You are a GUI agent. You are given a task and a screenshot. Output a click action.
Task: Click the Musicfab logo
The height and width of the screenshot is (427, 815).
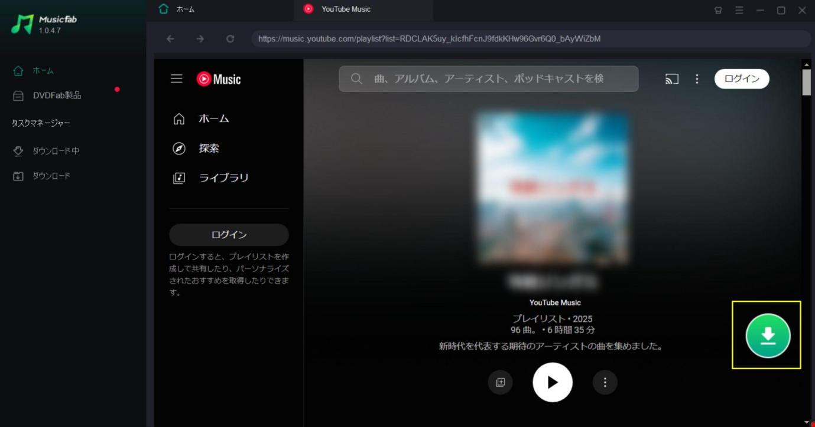point(22,24)
